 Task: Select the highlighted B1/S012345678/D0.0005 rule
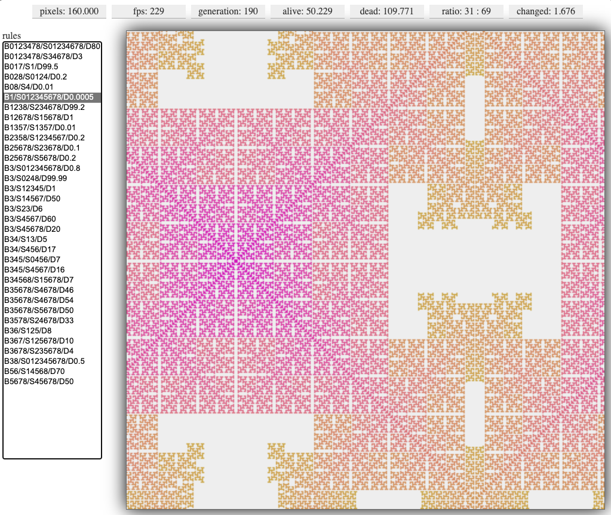click(x=52, y=97)
